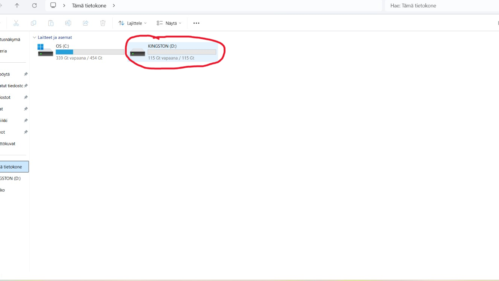The width and height of the screenshot is (499, 281).
Task: Click the Up arrow navigation button
Action: click(x=17, y=6)
